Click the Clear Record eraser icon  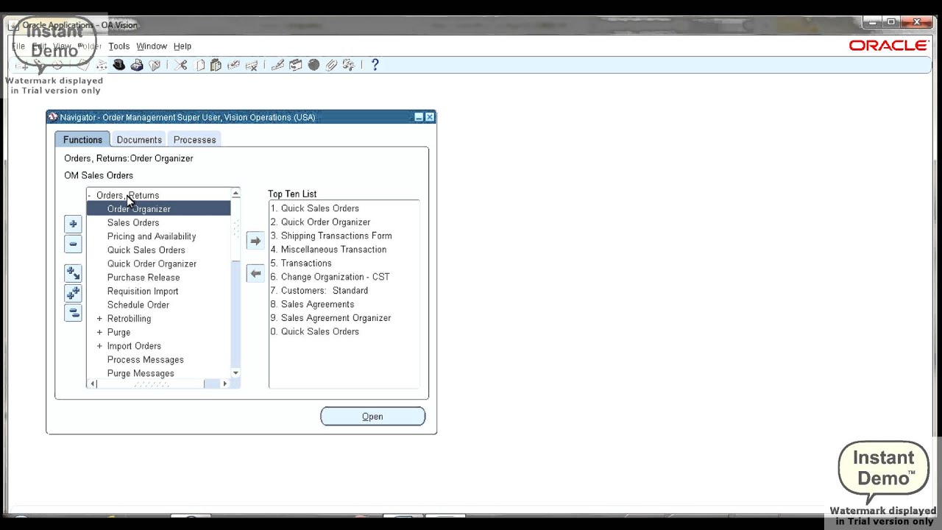point(233,65)
